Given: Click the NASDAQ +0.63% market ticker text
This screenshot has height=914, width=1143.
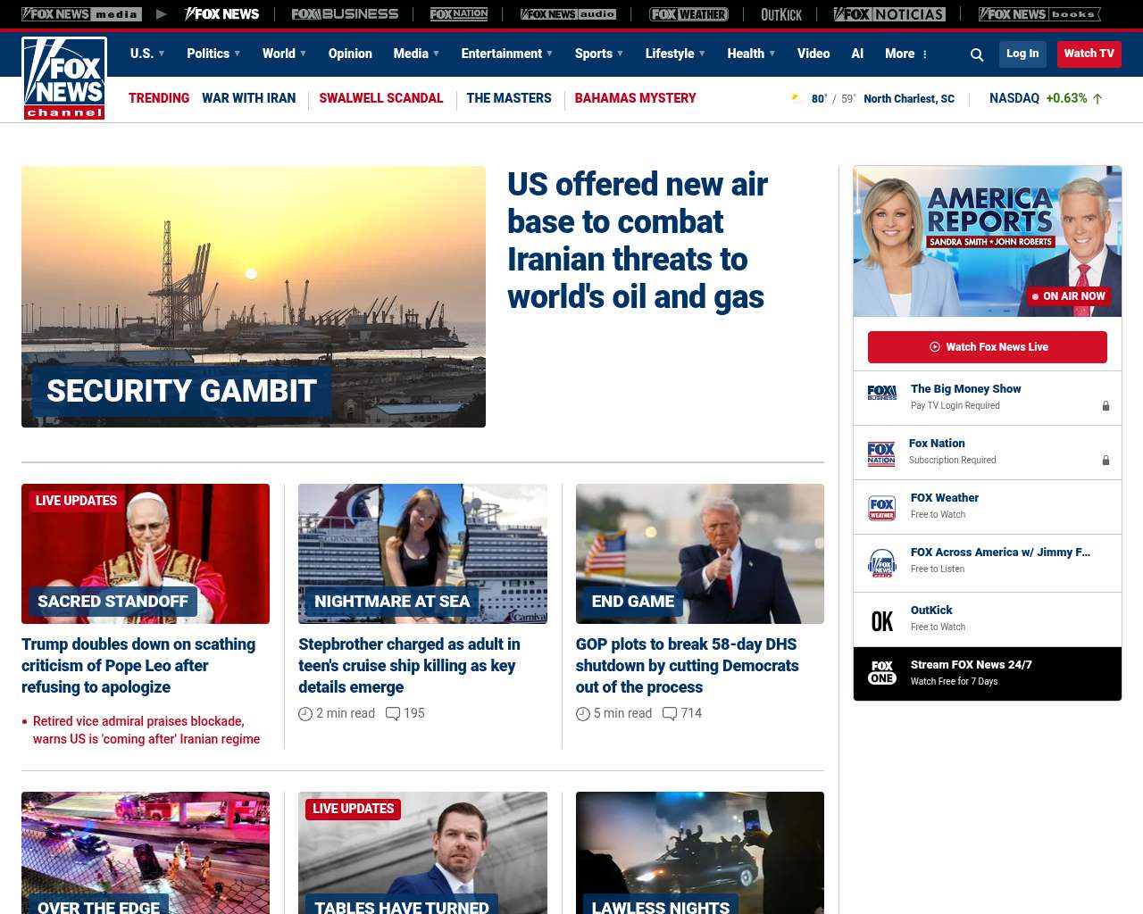Looking at the screenshot, I should [1038, 98].
